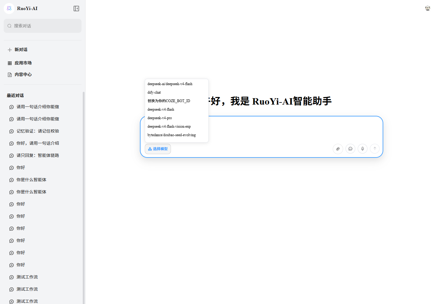Toggle the 选择模型 model dropdown

coord(158,149)
